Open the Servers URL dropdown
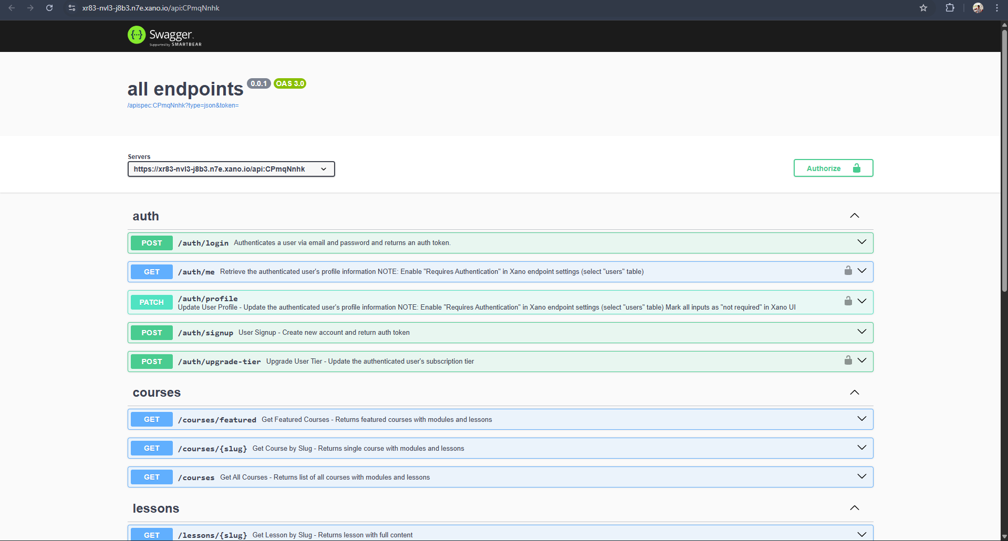Screen dimensions: 1008x541 click(x=231, y=169)
